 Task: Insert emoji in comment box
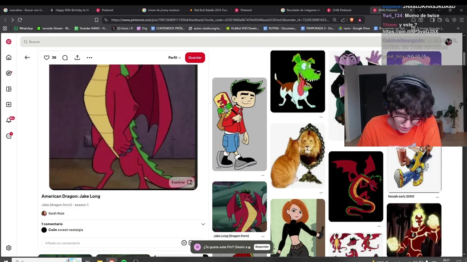(184, 243)
